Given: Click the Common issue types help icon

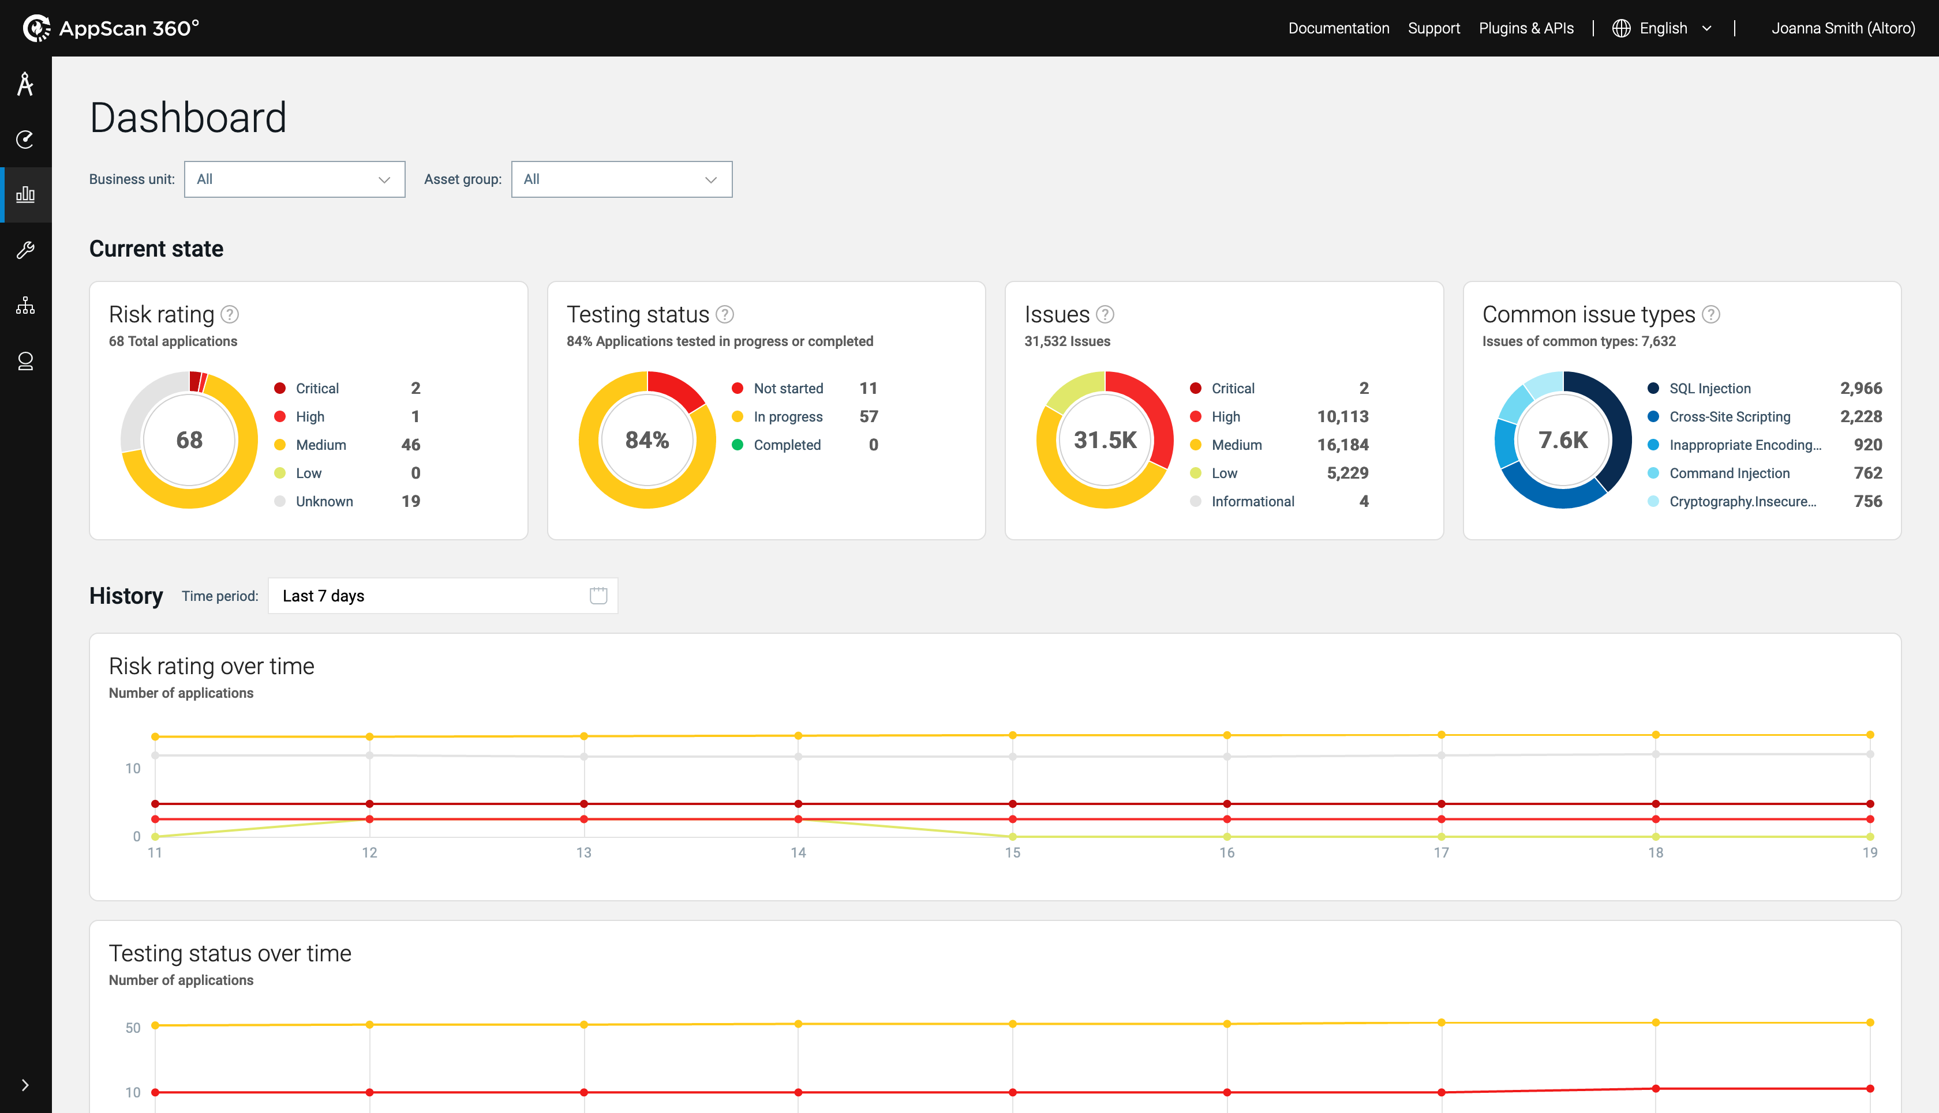Looking at the screenshot, I should click(x=1711, y=314).
